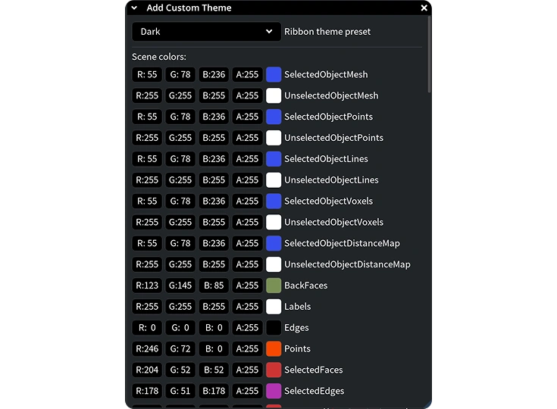
Task: Click the SelectedObjectMesh blue color swatch
Action: pyautogui.click(x=274, y=74)
